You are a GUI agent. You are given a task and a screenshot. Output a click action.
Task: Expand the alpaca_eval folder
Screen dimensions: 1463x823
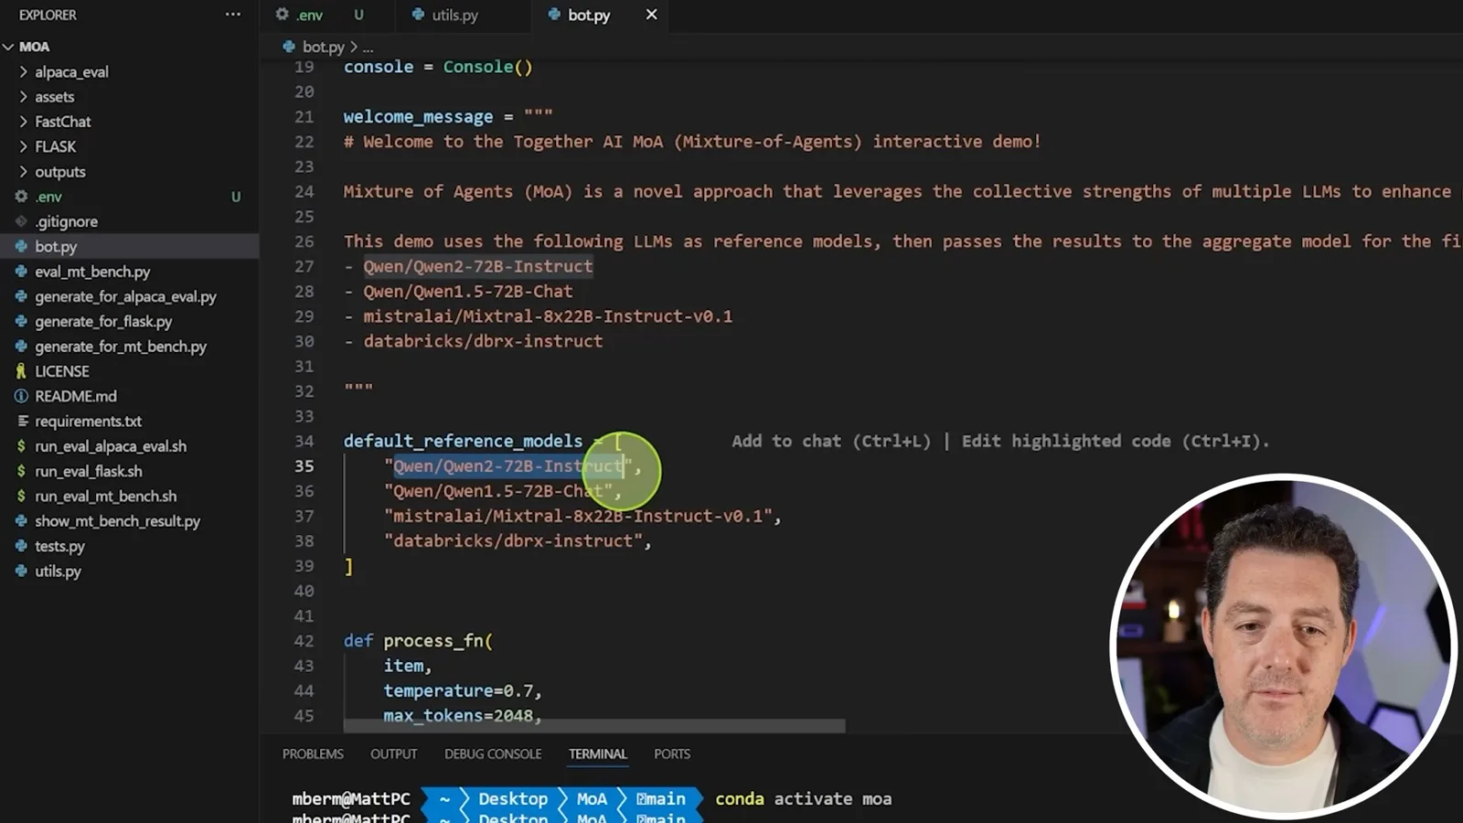23,71
